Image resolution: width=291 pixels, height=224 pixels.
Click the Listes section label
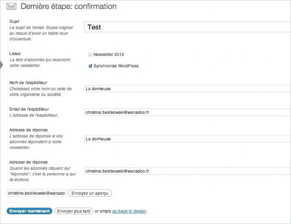click(x=15, y=53)
